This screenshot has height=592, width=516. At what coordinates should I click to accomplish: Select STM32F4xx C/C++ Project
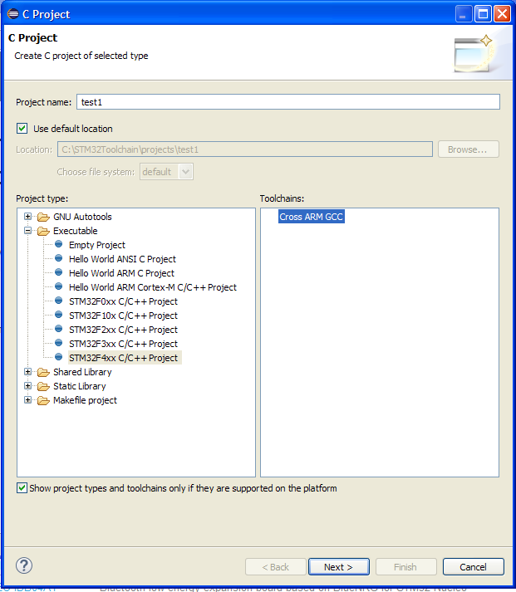(125, 358)
